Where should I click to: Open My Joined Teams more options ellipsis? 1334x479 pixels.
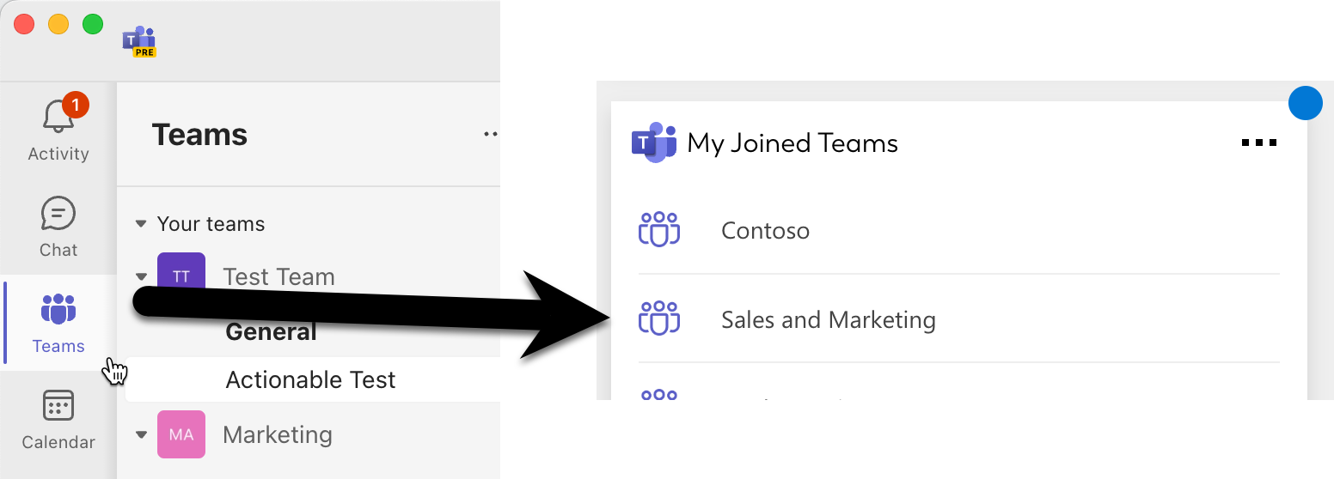click(x=1259, y=143)
